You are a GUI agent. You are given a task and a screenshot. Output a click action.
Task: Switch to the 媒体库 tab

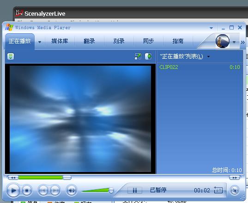(60, 41)
